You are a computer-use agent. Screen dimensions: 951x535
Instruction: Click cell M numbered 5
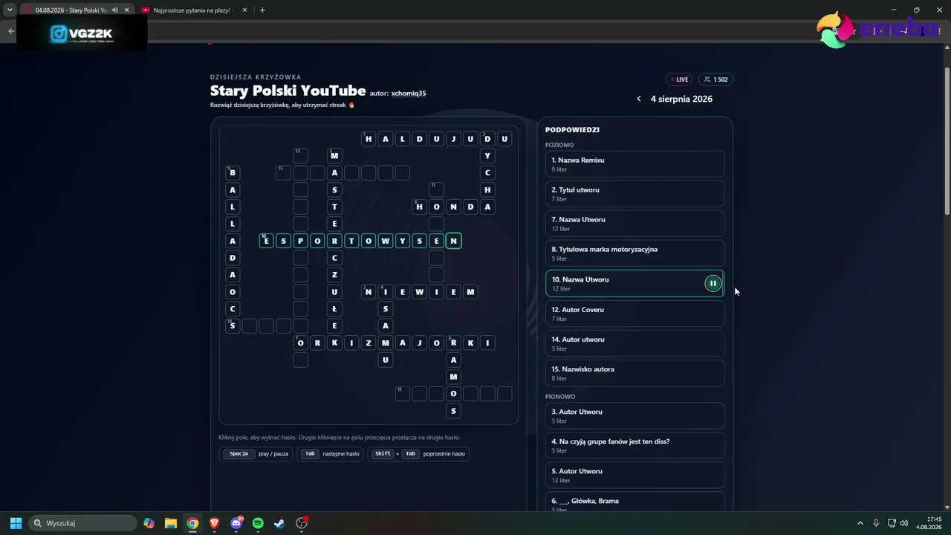coord(334,156)
